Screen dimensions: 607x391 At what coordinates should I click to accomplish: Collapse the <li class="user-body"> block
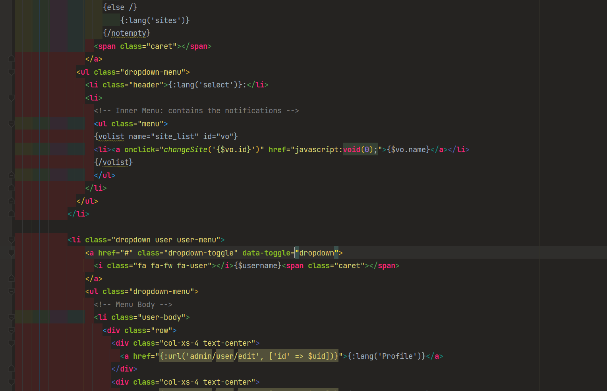pos(12,317)
